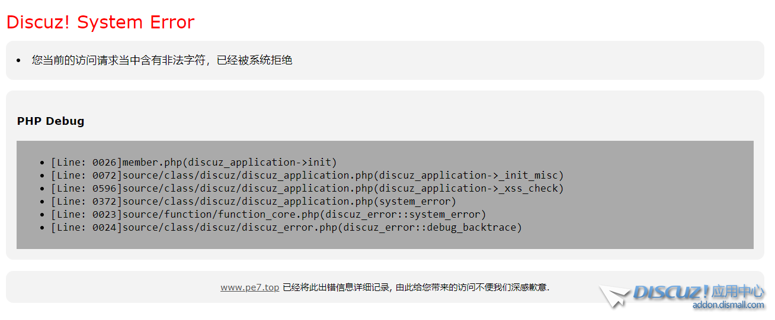Click the bullet before the Line 0024 entry

click(41, 228)
